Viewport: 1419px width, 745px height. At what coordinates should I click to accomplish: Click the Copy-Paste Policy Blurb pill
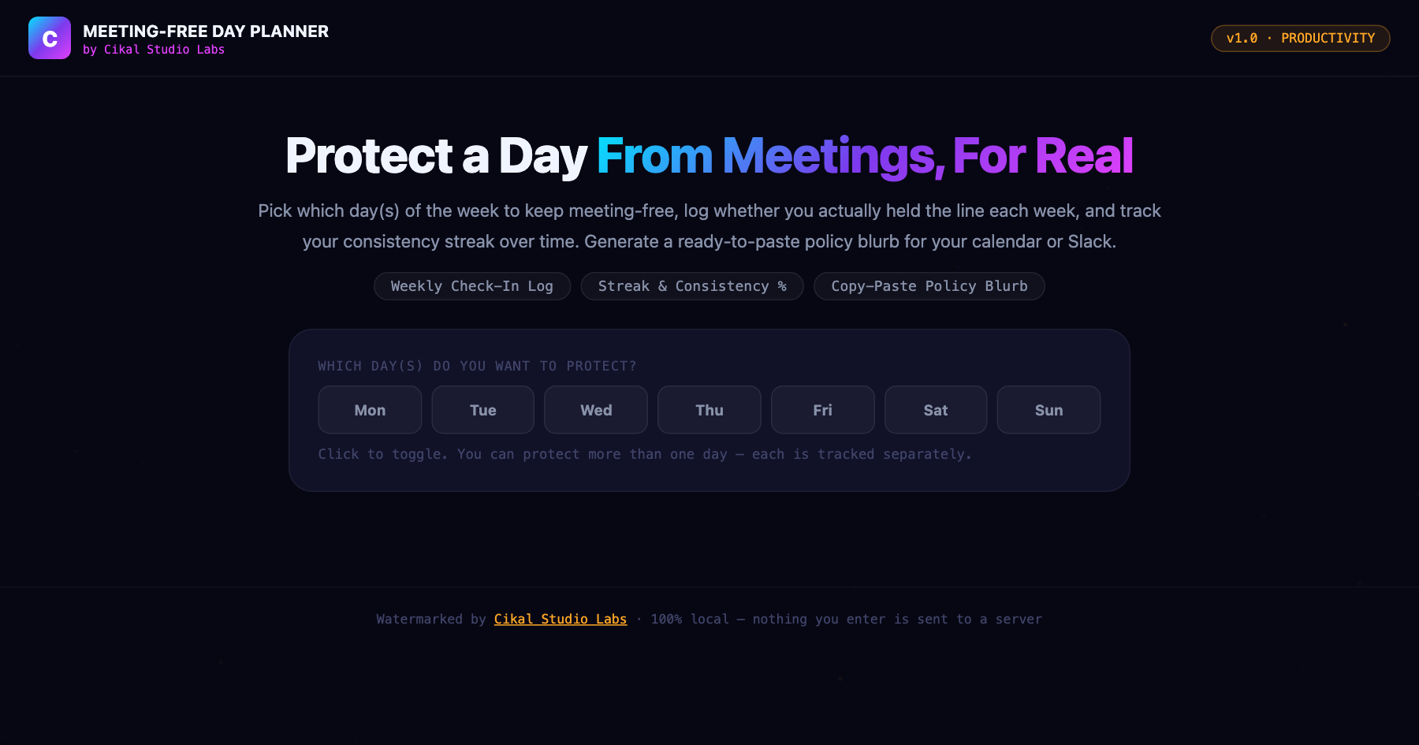point(929,286)
